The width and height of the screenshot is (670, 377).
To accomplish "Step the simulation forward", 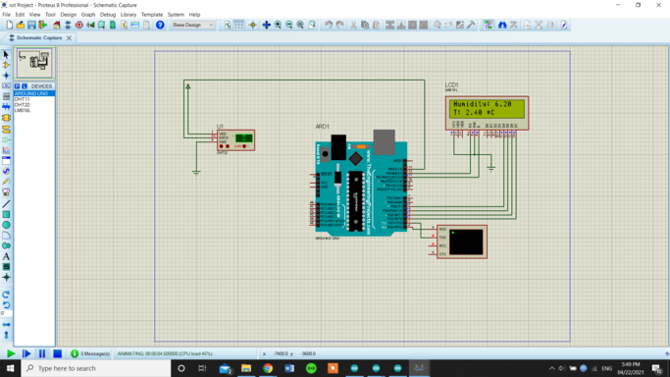I will point(26,353).
